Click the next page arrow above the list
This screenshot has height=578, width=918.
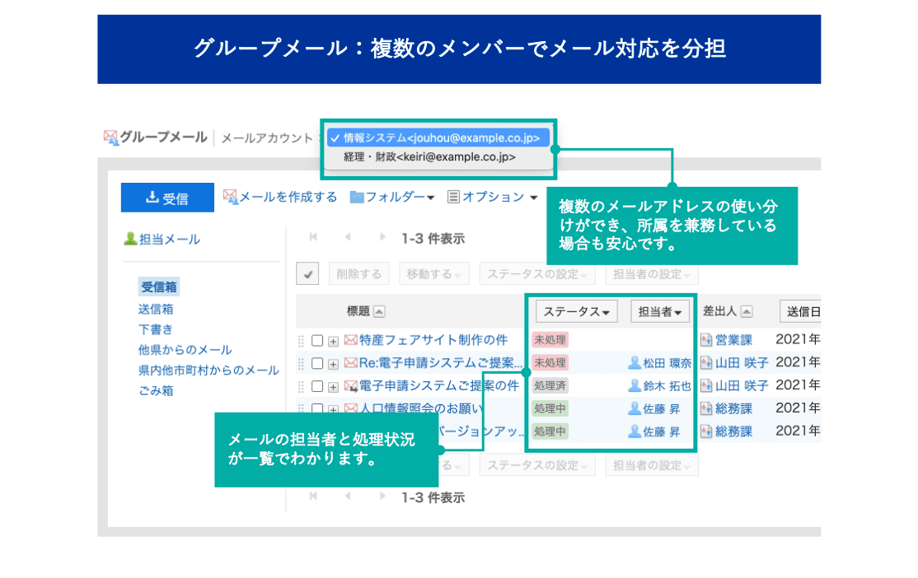tap(381, 236)
